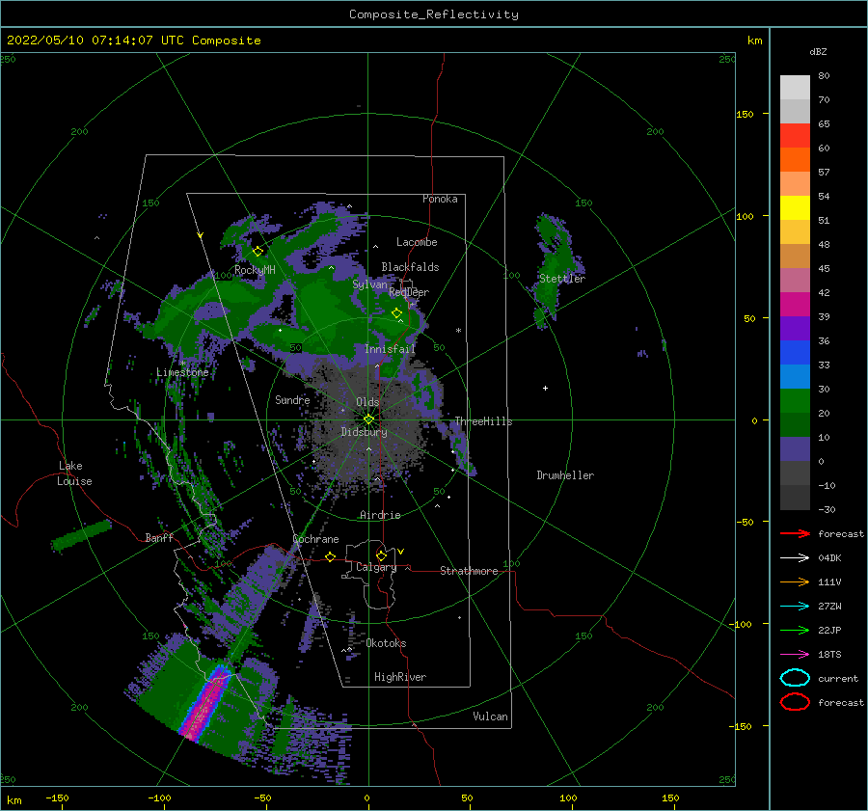Click the Lacombe town label
Viewport: 868px width, 811px height.
click(x=417, y=242)
